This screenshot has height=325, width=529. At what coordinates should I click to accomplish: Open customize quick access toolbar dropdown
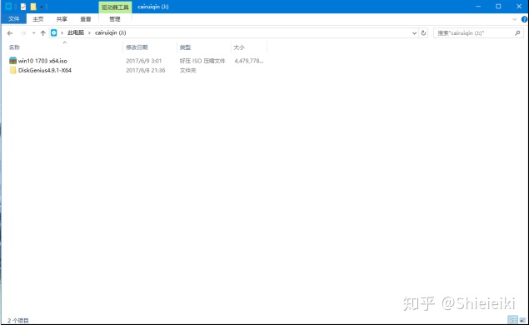click(x=42, y=7)
